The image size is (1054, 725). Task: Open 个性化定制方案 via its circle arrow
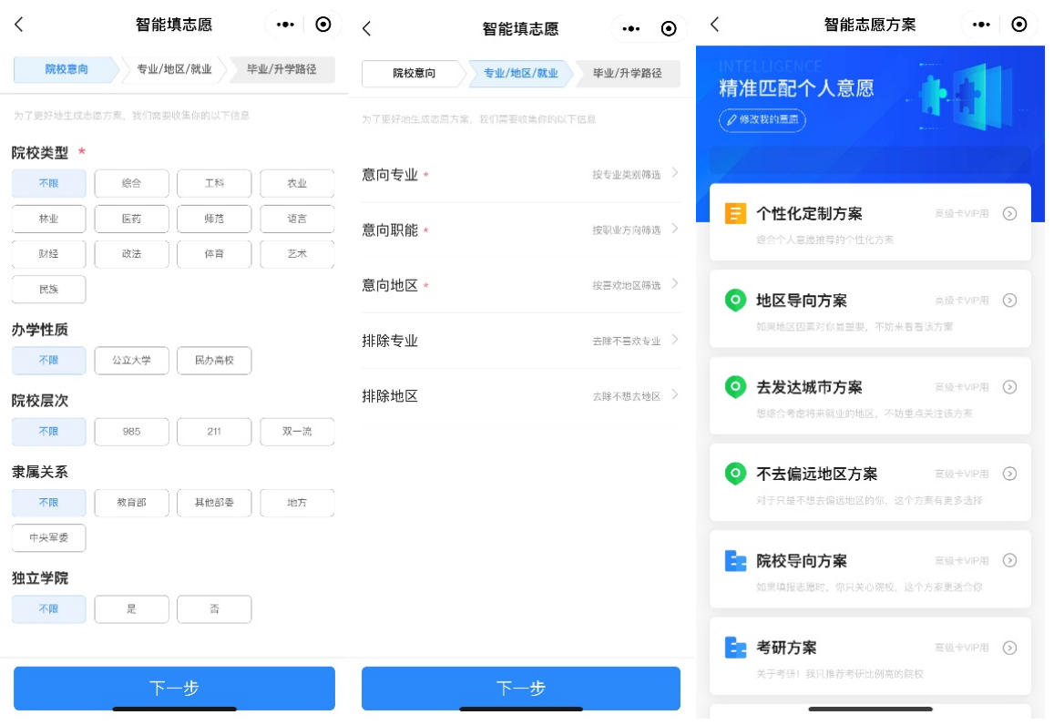(1009, 214)
